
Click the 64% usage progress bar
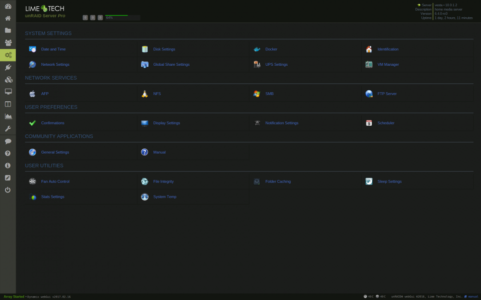point(122,17)
